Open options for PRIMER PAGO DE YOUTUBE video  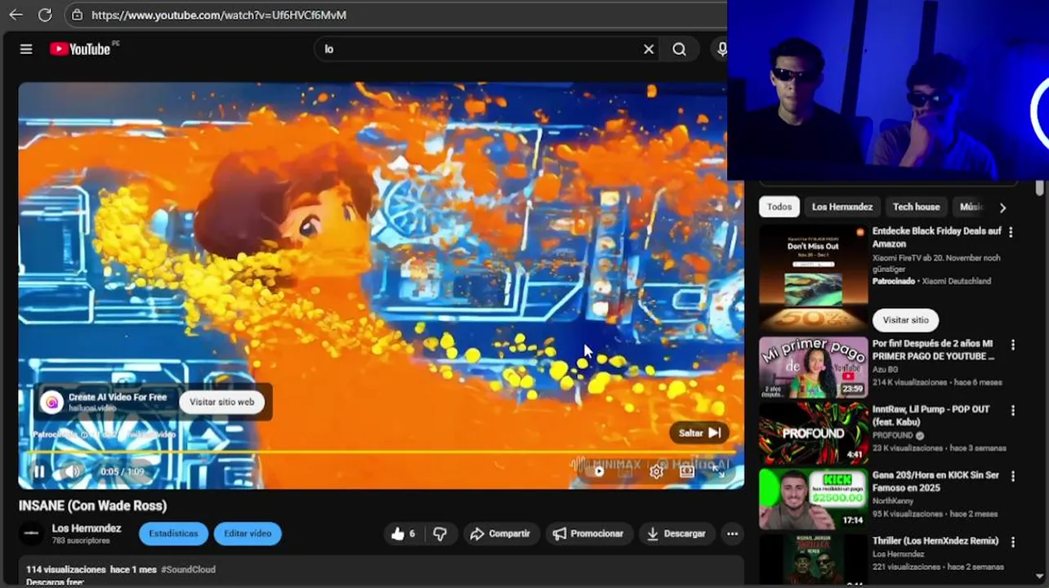(1012, 345)
